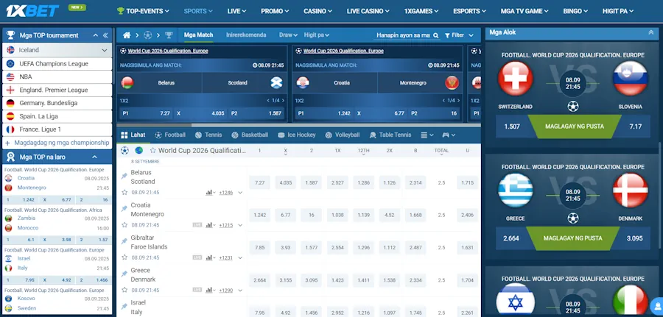The height and width of the screenshot is (317, 663).
Task: Open the gamepad esports dropdown
Action: [x=449, y=135]
